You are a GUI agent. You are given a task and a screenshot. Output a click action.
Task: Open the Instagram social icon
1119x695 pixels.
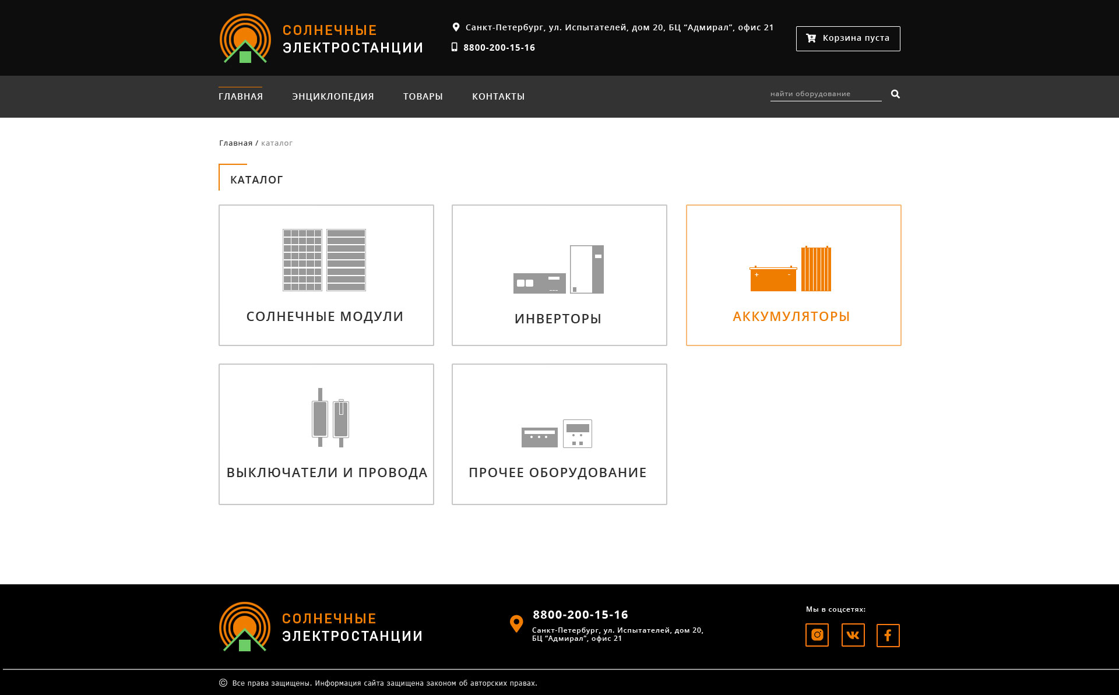click(x=817, y=635)
